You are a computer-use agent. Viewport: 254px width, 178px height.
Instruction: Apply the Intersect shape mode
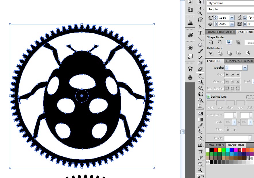(229, 42)
